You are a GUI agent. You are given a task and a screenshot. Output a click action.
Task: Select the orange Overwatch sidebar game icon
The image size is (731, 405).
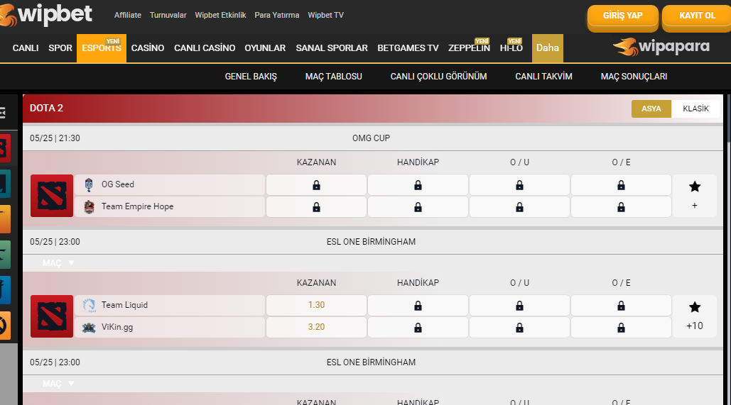[5, 326]
